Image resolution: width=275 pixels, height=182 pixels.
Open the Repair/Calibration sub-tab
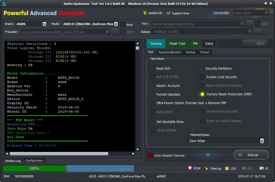click(x=170, y=52)
